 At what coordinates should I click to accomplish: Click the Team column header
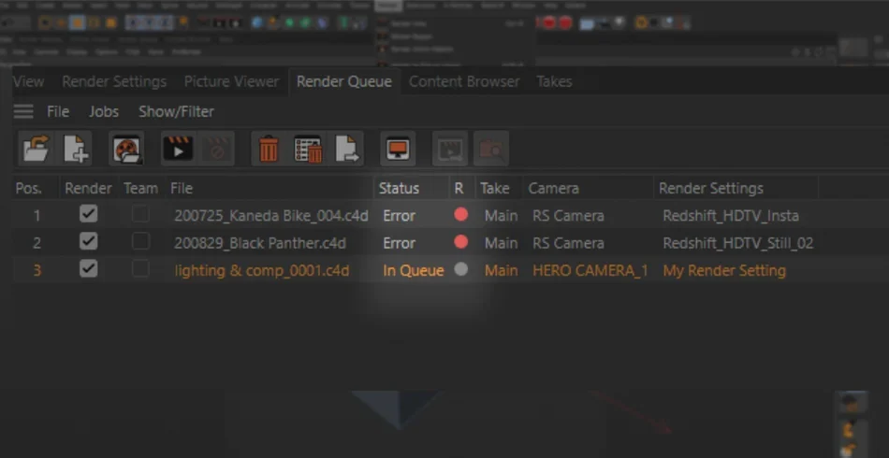pyautogui.click(x=140, y=189)
